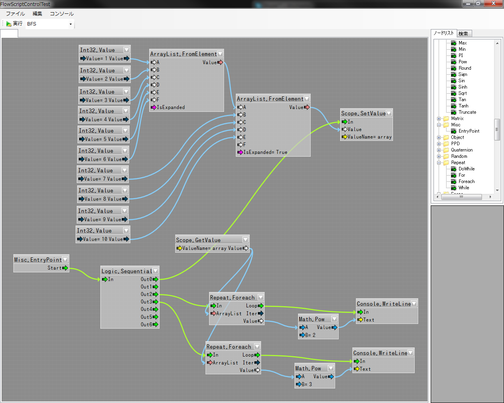Open the BFS dropdown in toolbar
Image resolution: width=504 pixels, height=403 pixels.
point(70,24)
